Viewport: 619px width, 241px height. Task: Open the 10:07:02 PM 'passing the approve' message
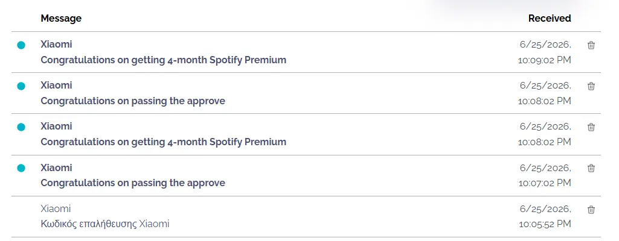pyautogui.click(x=133, y=183)
